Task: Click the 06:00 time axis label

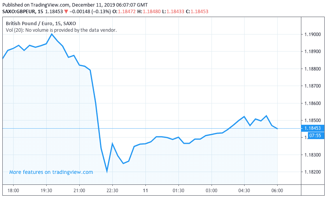Action: tap(277, 191)
